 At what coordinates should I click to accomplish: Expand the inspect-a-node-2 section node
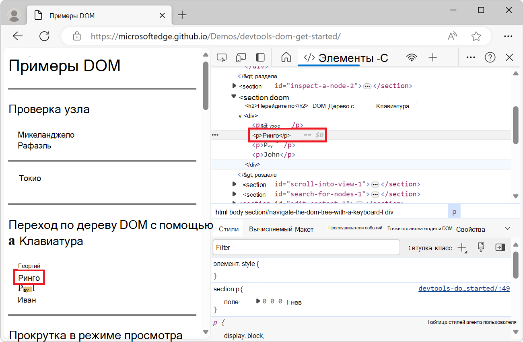click(x=234, y=86)
